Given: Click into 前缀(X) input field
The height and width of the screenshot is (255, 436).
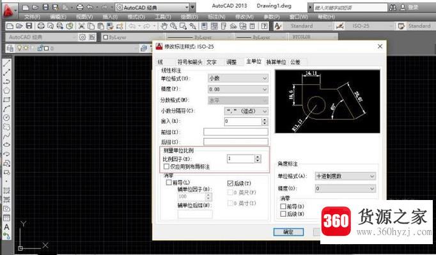Looking at the screenshot, I should pyautogui.click(x=236, y=132).
